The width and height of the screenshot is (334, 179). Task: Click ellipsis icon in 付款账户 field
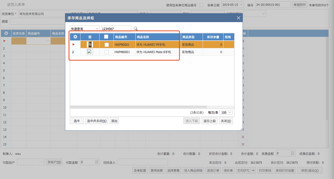[x=42, y=162]
